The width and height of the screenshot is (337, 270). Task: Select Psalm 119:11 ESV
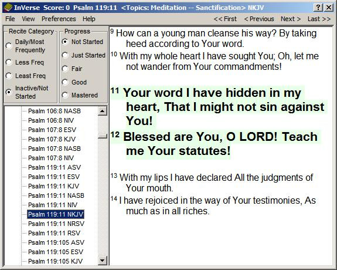(x=54, y=177)
